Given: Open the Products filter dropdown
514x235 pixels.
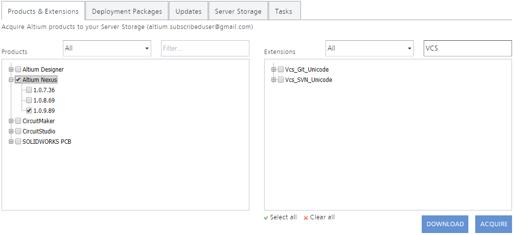Looking at the screenshot, I should (x=107, y=49).
